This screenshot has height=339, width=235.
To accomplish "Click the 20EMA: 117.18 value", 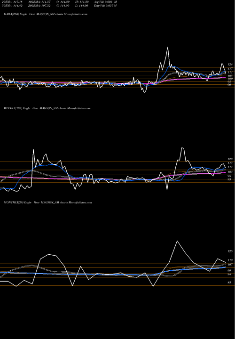I will pos(12,2).
